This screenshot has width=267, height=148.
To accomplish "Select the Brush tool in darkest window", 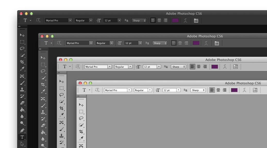I will click(22, 83).
